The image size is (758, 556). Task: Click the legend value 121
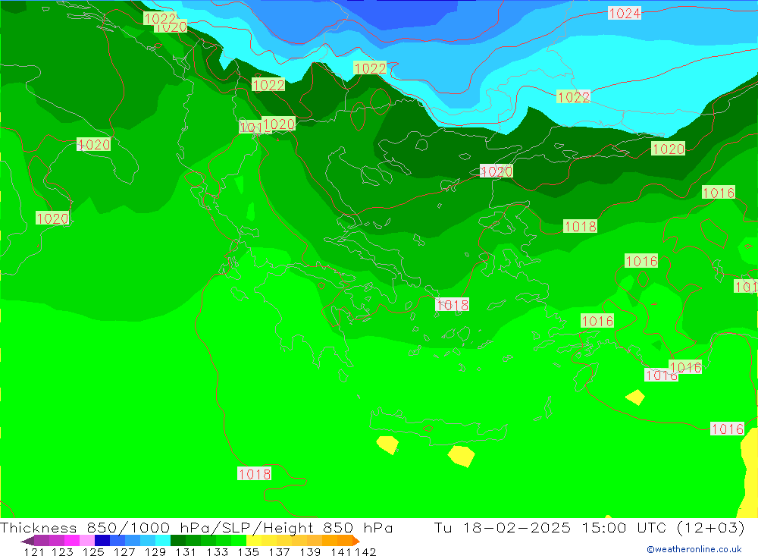pos(34,551)
